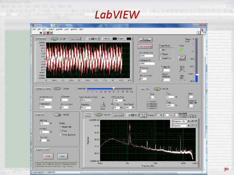This screenshot has width=234, height=175.
Task: Click the second channel plot legend icon
Action: (x=129, y=39)
